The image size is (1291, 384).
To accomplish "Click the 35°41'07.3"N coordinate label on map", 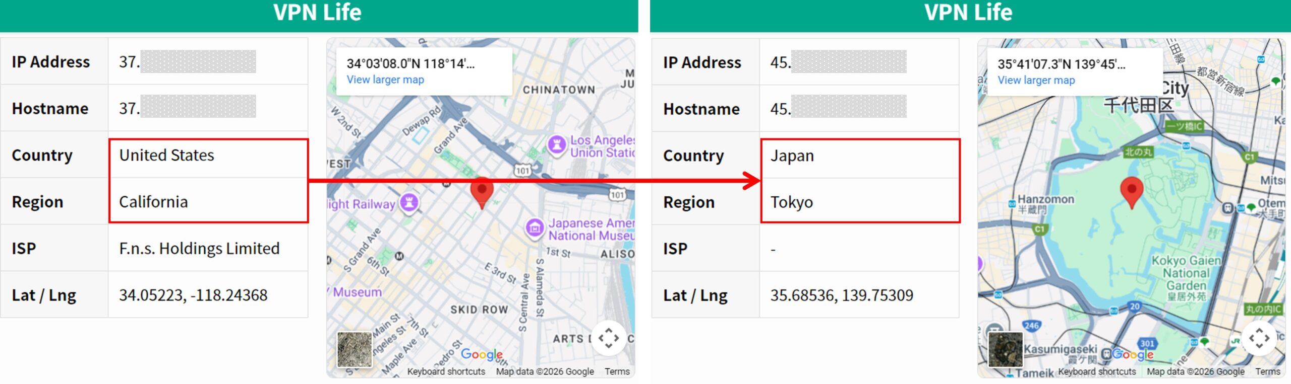I will coord(1062,64).
